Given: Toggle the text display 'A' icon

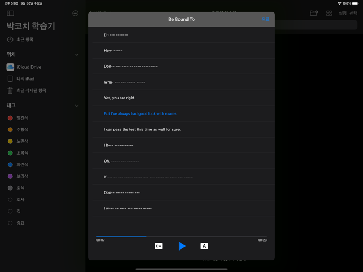Looking at the screenshot, I should 204,246.
